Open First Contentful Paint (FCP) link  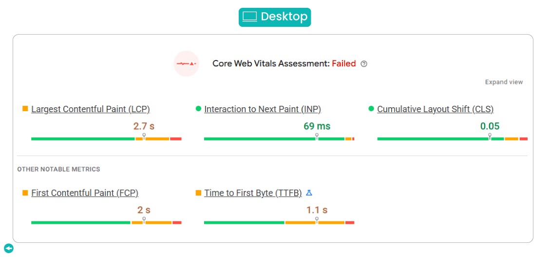pos(88,193)
